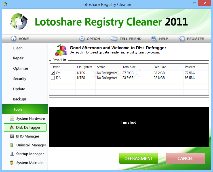The height and width of the screenshot is (172, 213).
Task: Click the Option gear icon
Action: click(82, 39)
